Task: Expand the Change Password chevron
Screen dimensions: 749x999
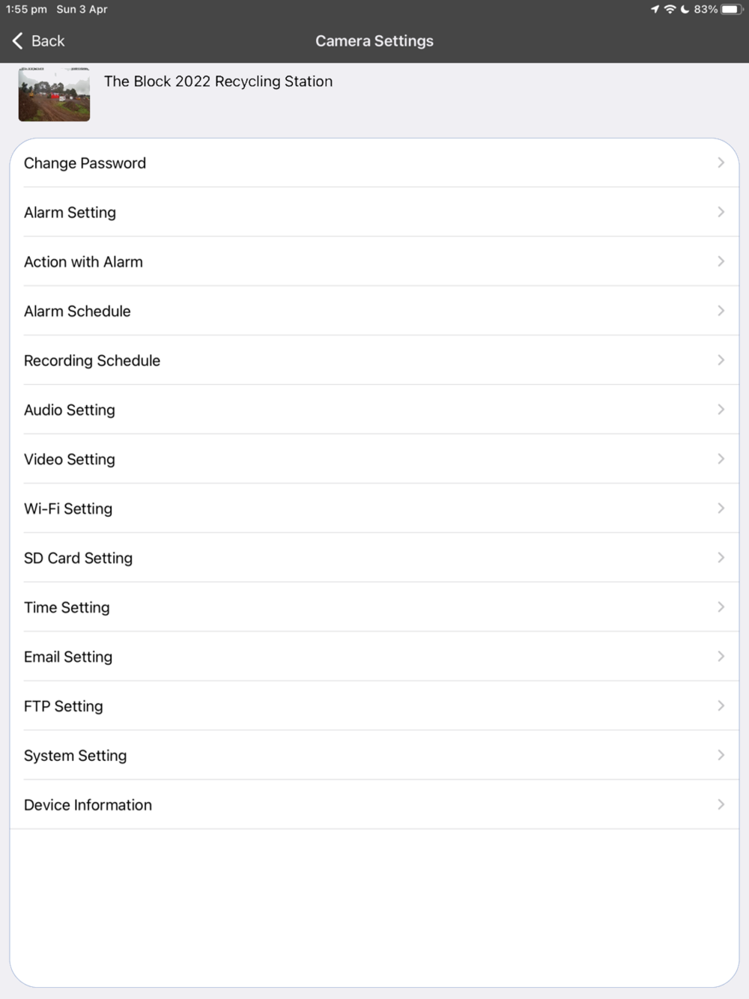Action: [721, 163]
